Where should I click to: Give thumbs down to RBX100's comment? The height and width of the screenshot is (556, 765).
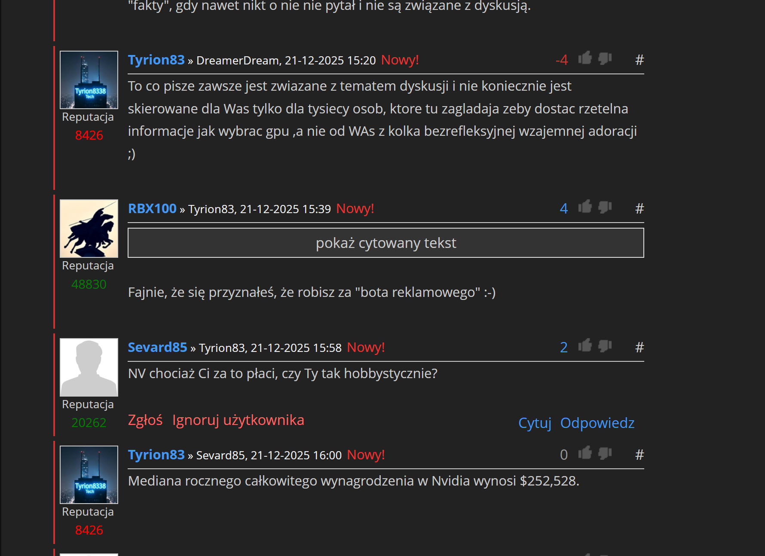tap(605, 207)
